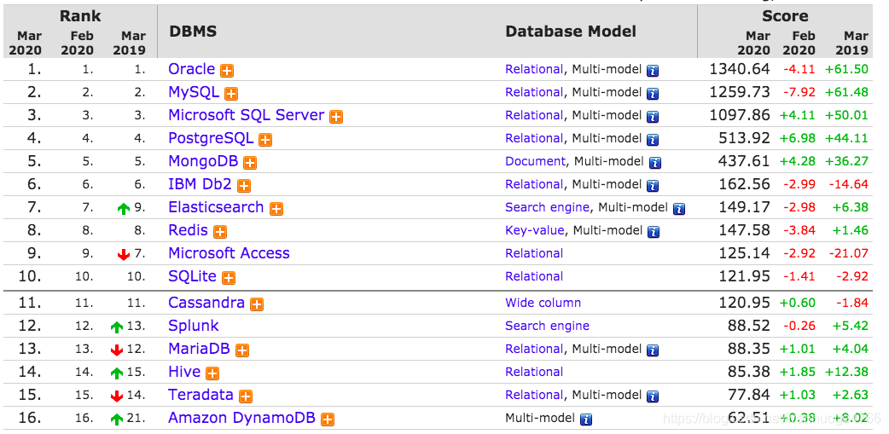Screen dimensions: 889x434
Task: Click the info icon in Amazon DynamoDB row
Action: 586,420
